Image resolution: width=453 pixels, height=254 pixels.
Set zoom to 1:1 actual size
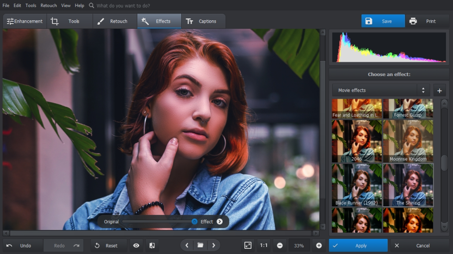263,246
